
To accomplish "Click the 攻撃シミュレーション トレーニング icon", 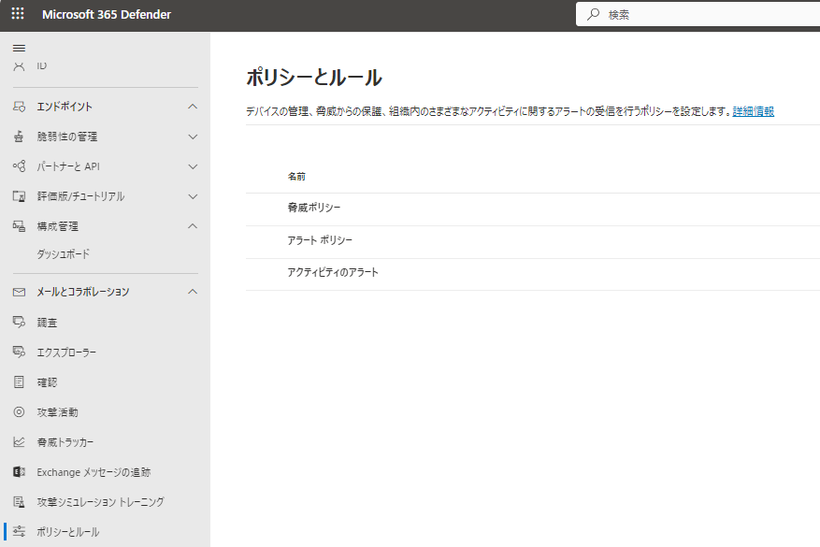I will pos(19,502).
